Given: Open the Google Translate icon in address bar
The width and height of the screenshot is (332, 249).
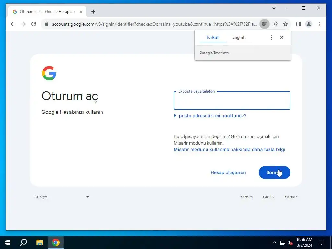Looking at the screenshot, I should tap(265, 24).
